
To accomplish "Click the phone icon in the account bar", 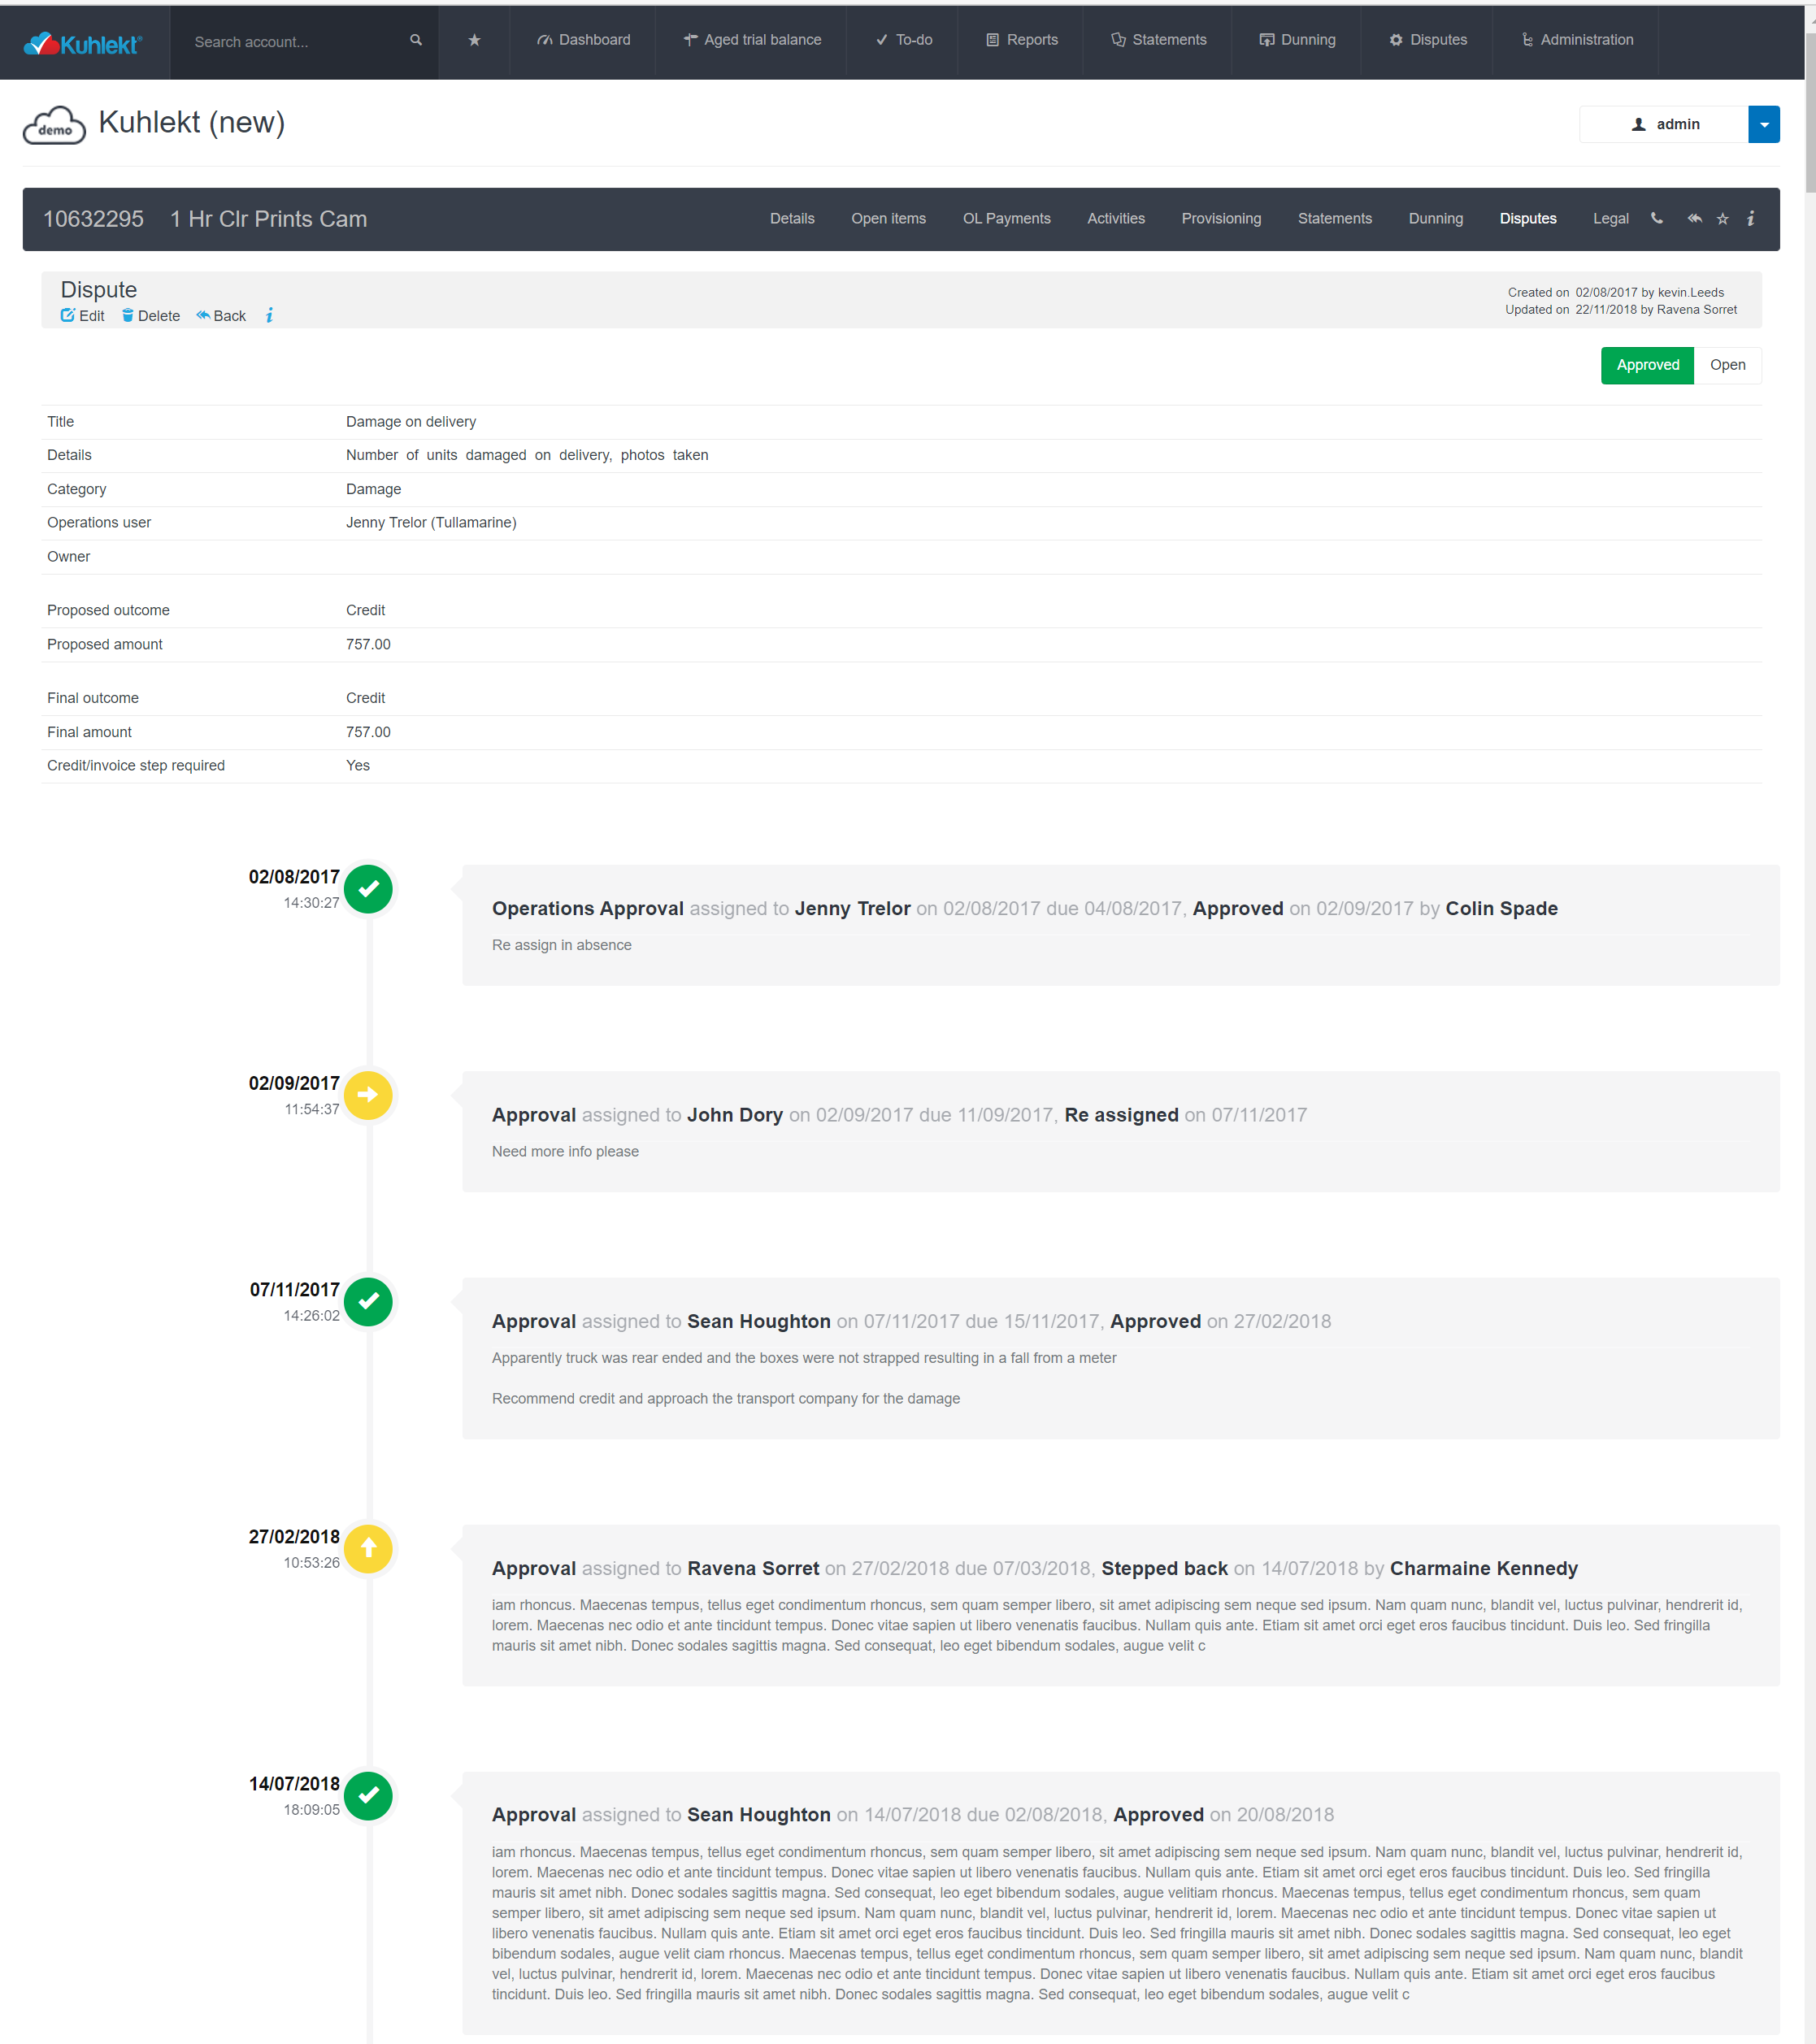I will (x=1657, y=219).
